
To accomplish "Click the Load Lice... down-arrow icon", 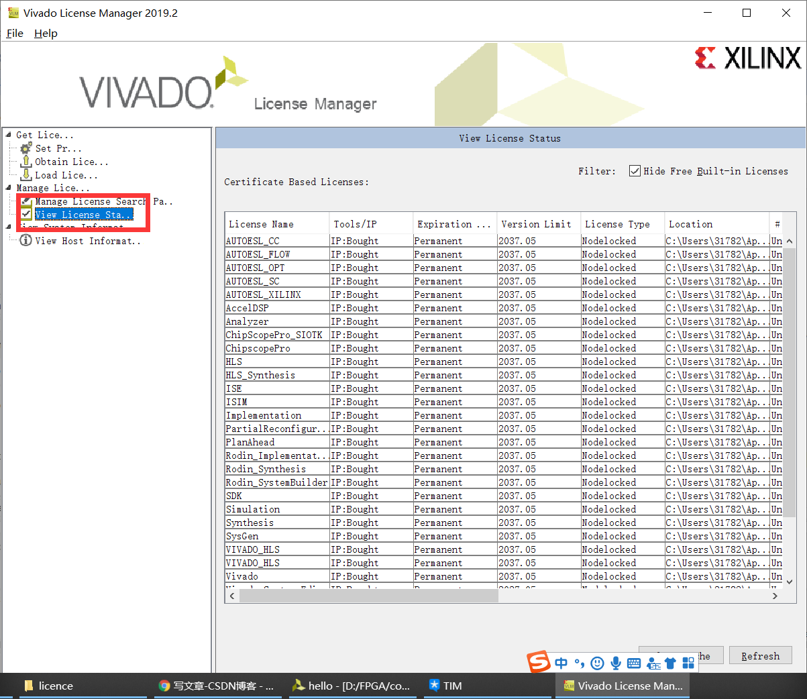I will (26, 174).
